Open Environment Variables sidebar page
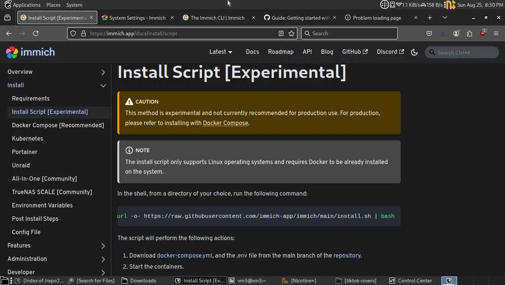505x285 pixels. 42,206
